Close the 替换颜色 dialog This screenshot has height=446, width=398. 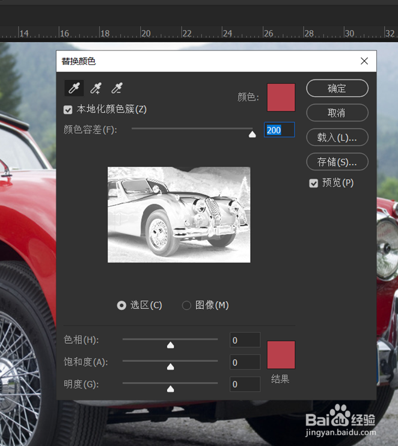point(364,61)
